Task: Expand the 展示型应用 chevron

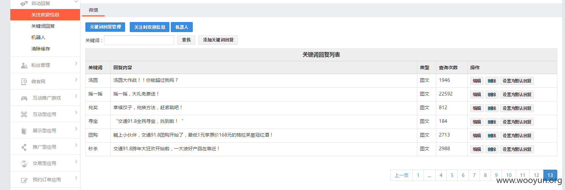Action: (x=76, y=129)
